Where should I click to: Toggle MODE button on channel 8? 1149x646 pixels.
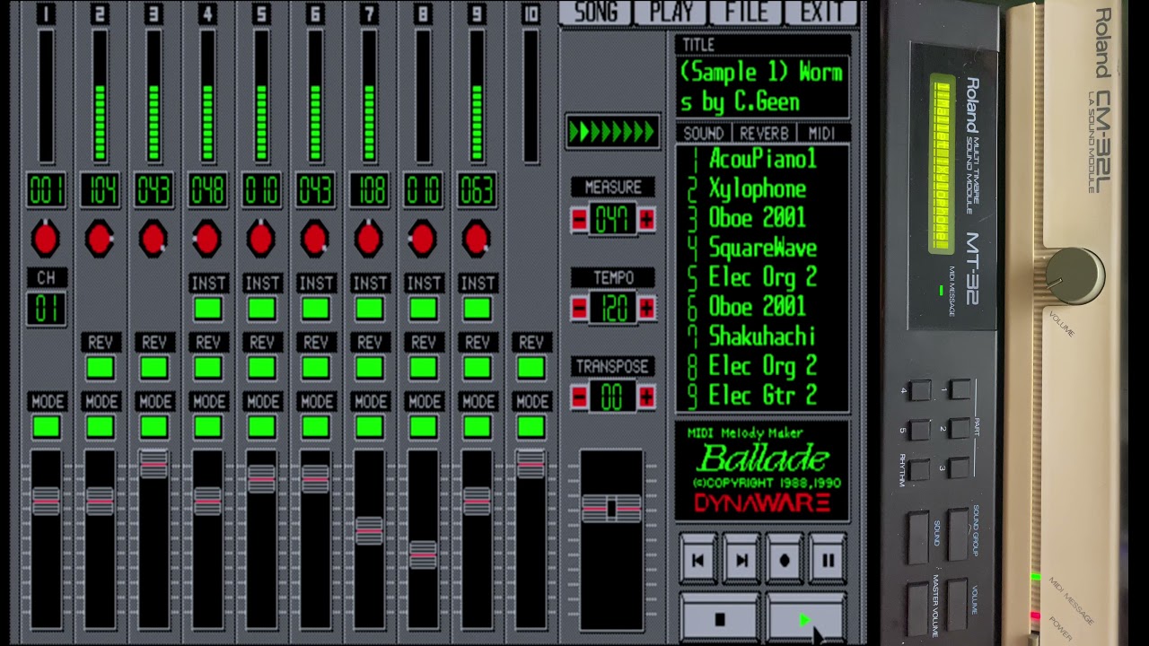tap(423, 427)
